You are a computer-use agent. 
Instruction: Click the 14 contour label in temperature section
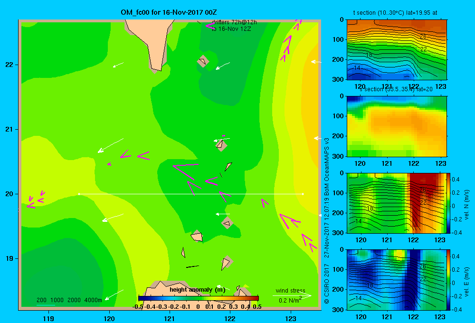pyautogui.click(x=357, y=68)
